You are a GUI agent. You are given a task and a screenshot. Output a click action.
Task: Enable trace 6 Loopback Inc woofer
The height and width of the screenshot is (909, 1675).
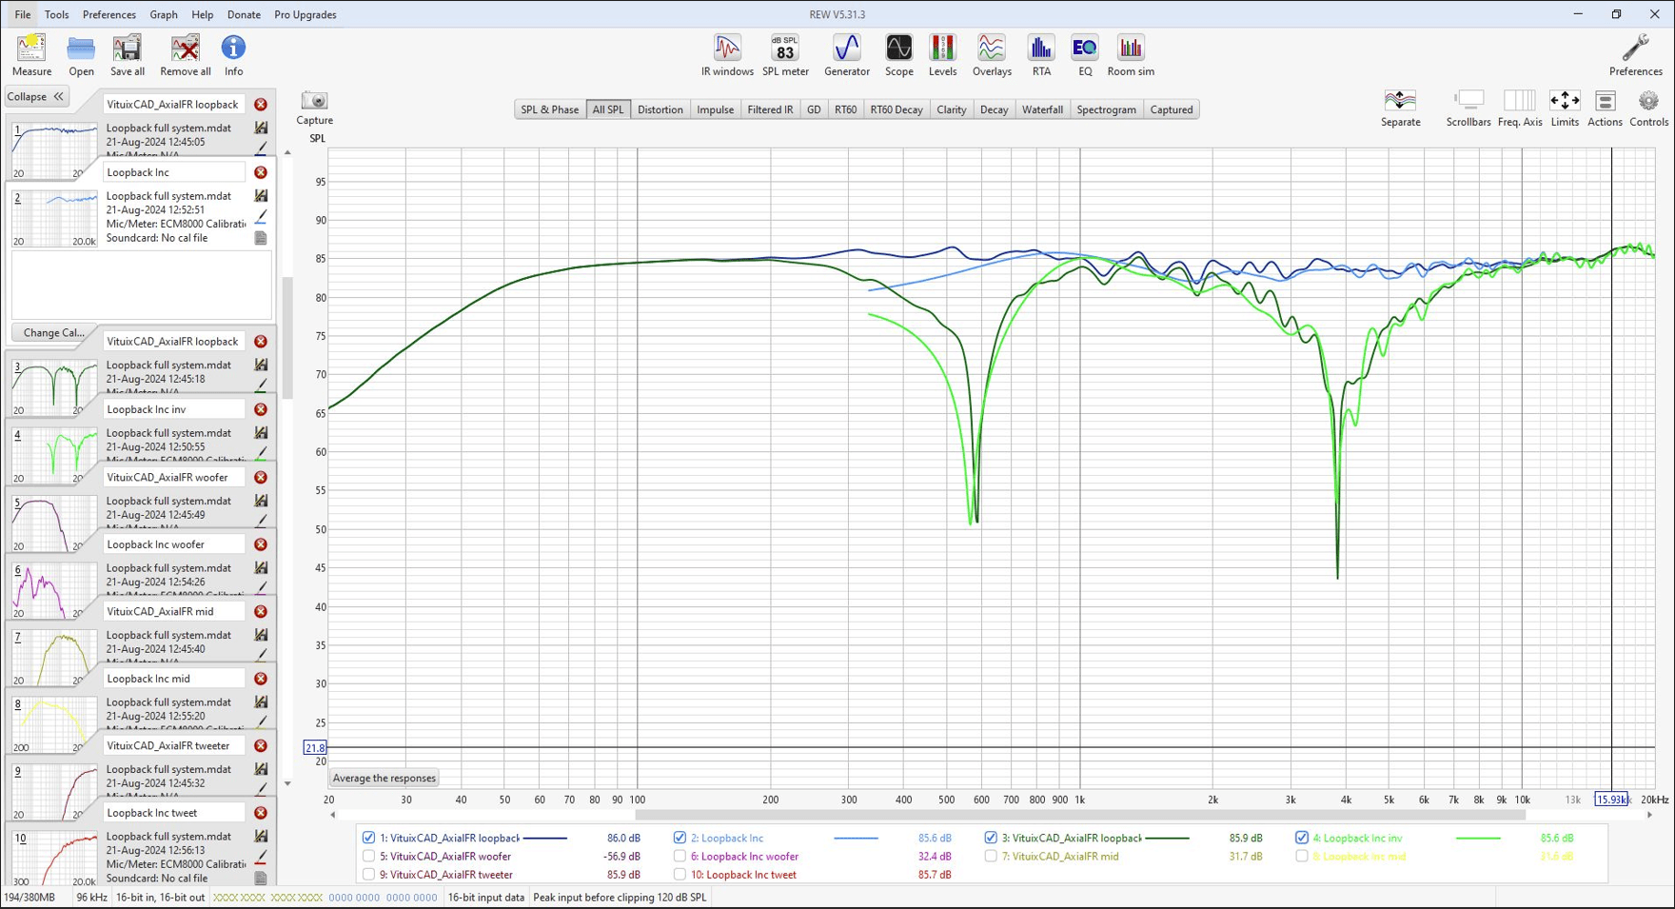tap(680, 856)
